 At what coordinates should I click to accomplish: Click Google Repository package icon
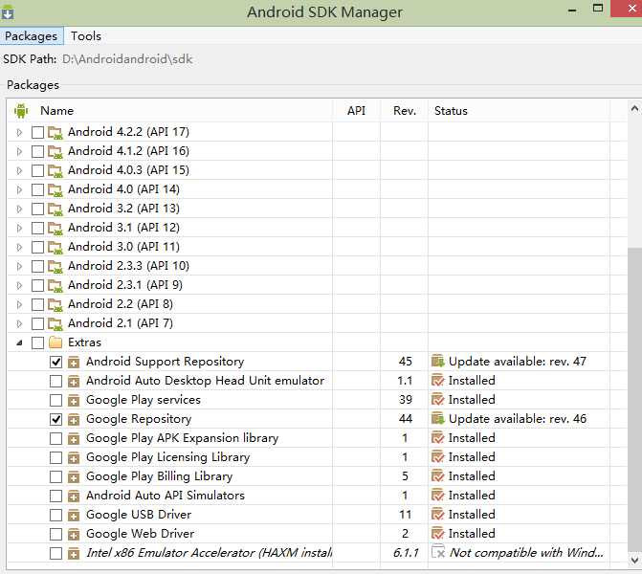point(74,420)
